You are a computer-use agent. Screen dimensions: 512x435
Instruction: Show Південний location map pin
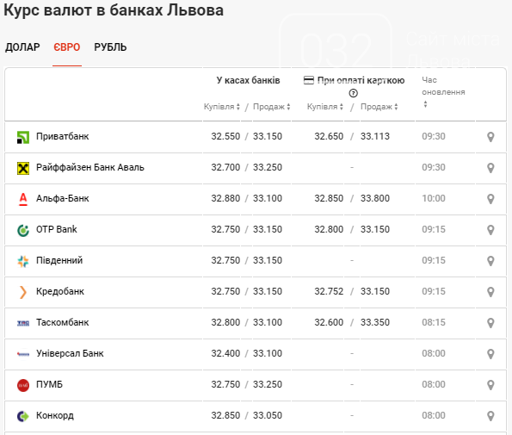pos(490,261)
